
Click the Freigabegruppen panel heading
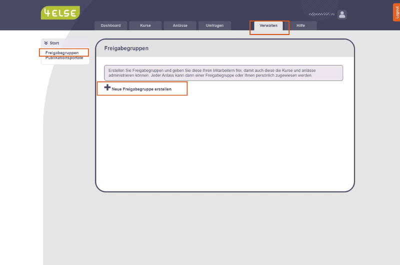126,48
